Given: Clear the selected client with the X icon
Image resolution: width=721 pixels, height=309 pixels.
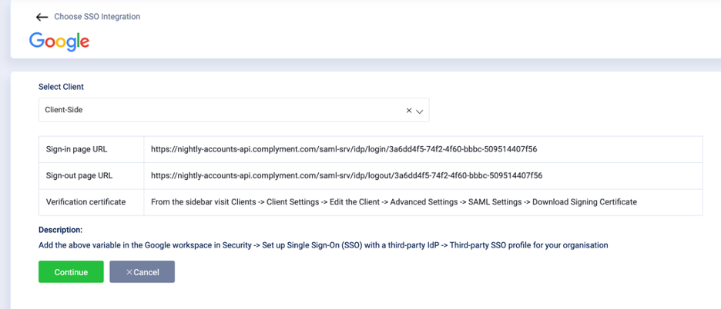Looking at the screenshot, I should (409, 111).
